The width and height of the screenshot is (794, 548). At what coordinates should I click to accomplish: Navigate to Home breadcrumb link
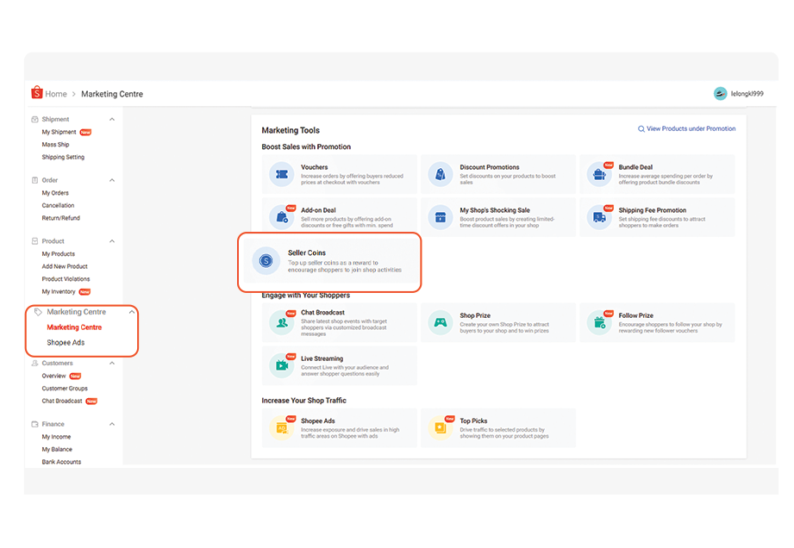[x=56, y=94]
